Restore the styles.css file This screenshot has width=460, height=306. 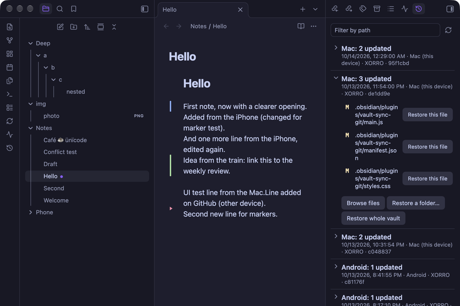[427, 179]
